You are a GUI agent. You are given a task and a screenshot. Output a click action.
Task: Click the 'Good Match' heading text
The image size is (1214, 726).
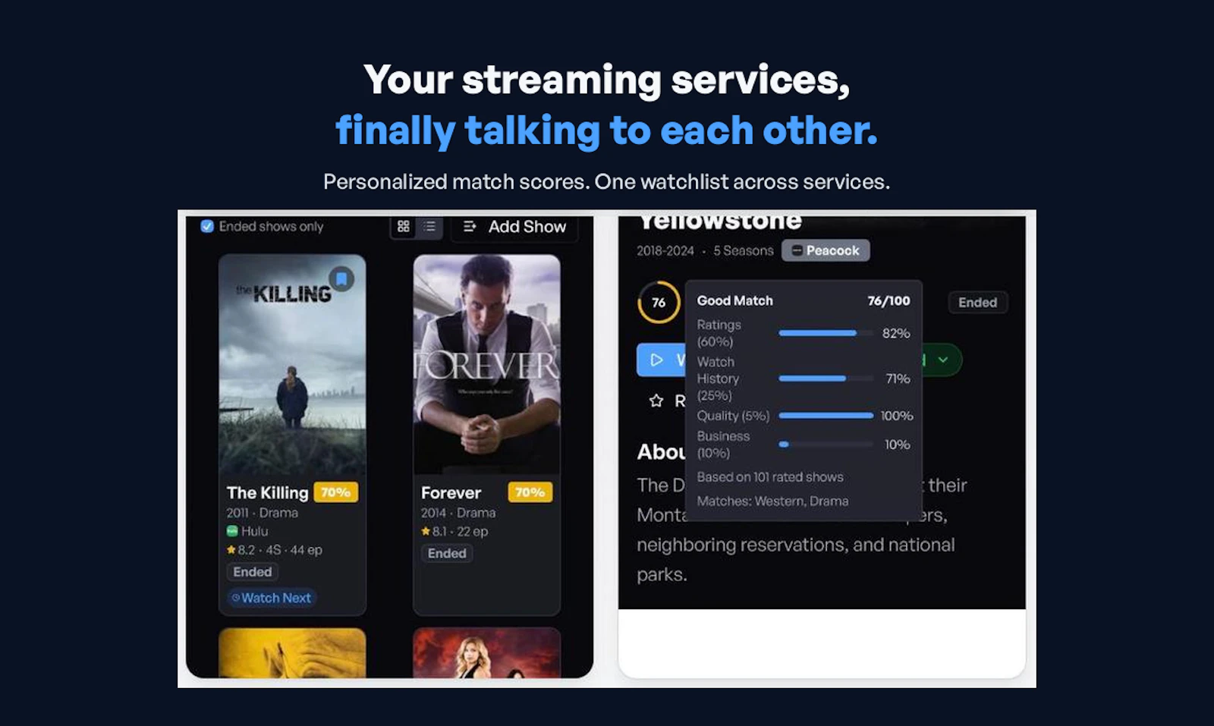734,300
